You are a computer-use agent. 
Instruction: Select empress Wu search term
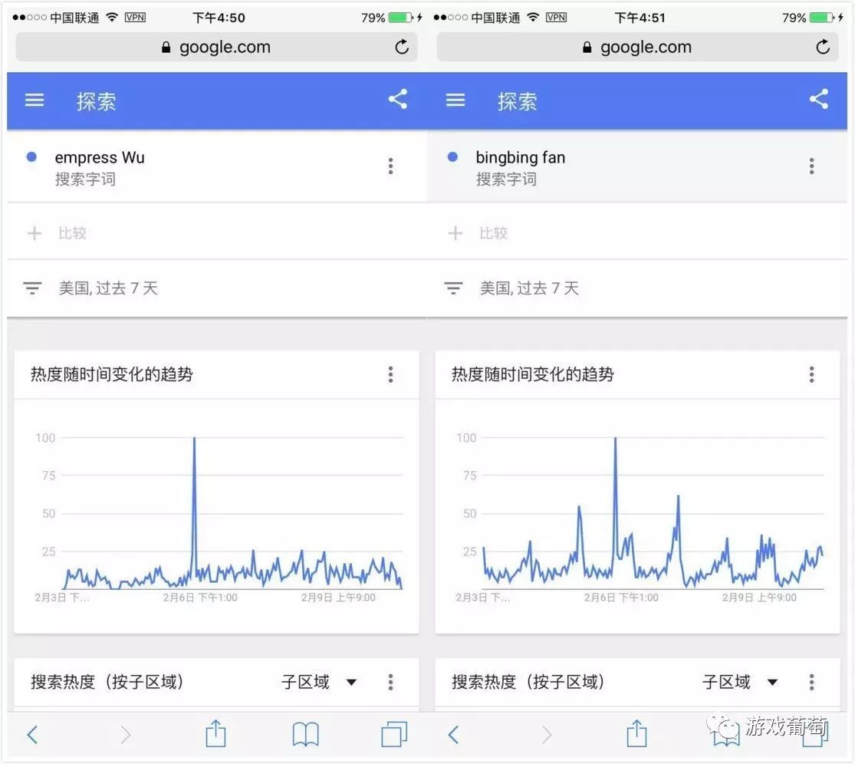[x=100, y=157]
